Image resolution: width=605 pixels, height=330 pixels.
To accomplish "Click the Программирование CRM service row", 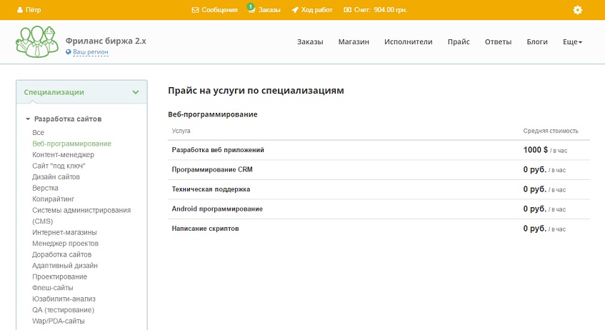I will pos(379,170).
